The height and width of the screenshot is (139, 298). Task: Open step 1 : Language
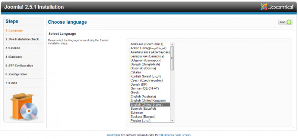click(24, 30)
